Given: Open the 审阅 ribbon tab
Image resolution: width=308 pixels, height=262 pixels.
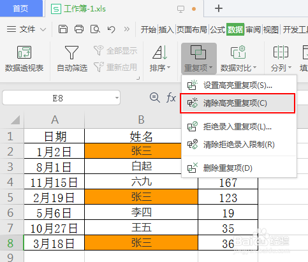Looking at the screenshot, I should [x=253, y=29].
